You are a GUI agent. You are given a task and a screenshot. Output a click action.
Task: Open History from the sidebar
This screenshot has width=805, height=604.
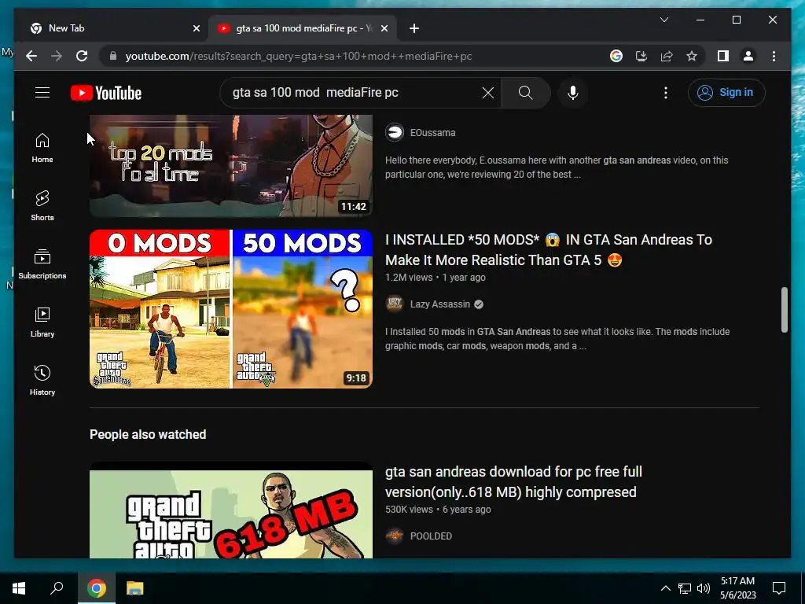42,380
